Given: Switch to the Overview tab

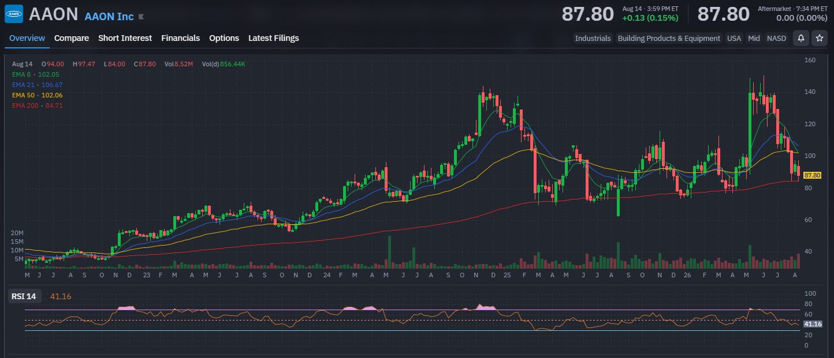Looking at the screenshot, I should (x=27, y=38).
